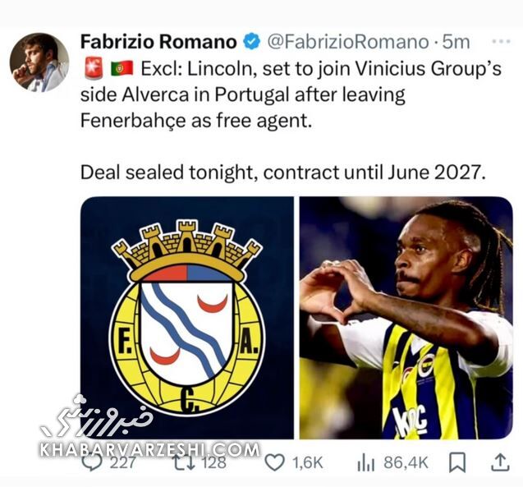This screenshot has height=487, width=523.
Task: Open the player heart gesture photo
Action: pos(406,318)
